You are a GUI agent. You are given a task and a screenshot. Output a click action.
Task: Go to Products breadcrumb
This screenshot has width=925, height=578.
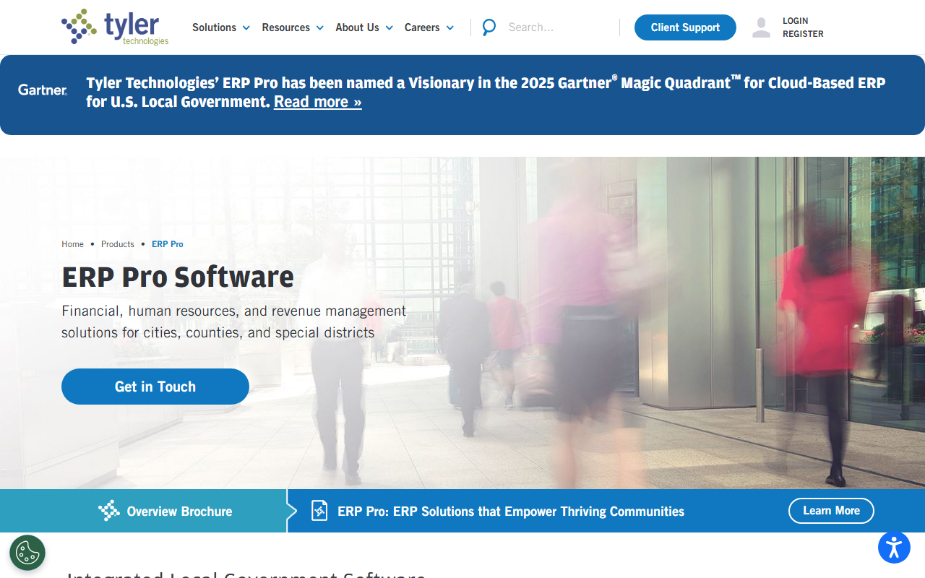[x=118, y=244]
